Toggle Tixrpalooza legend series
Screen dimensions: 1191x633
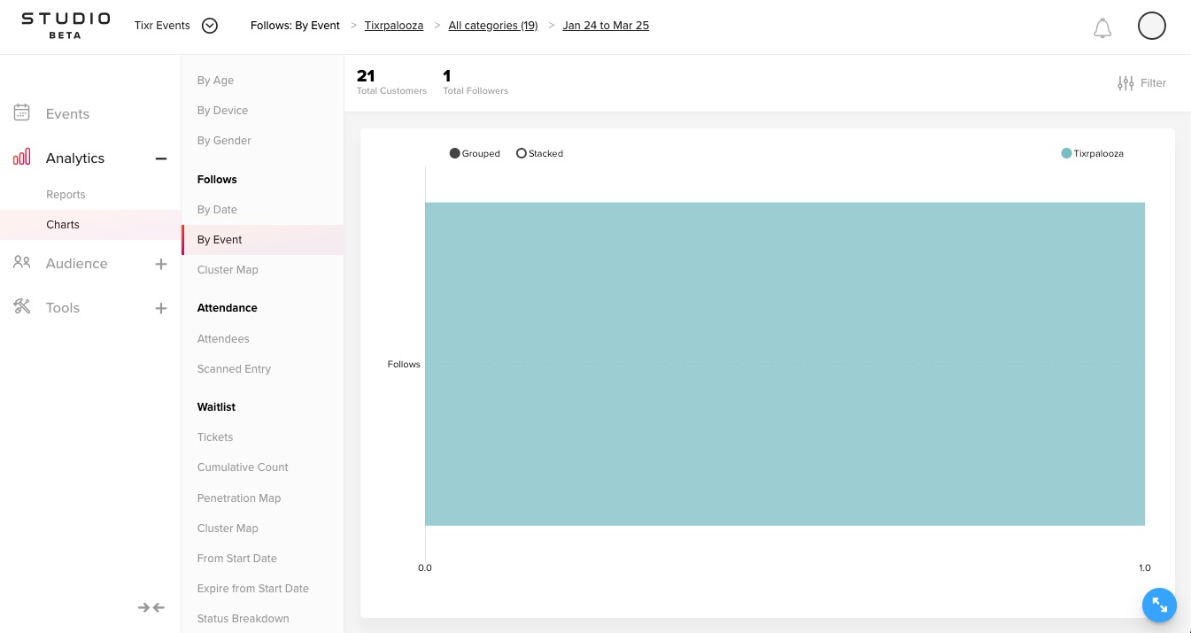point(1093,153)
